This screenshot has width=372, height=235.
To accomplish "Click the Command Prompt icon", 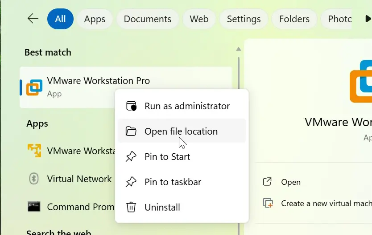I will 34,207.
